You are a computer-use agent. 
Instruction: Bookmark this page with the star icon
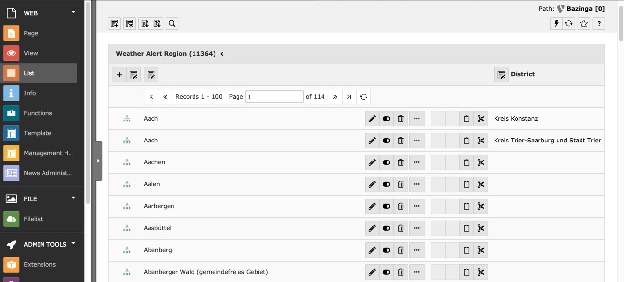point(583,23)
